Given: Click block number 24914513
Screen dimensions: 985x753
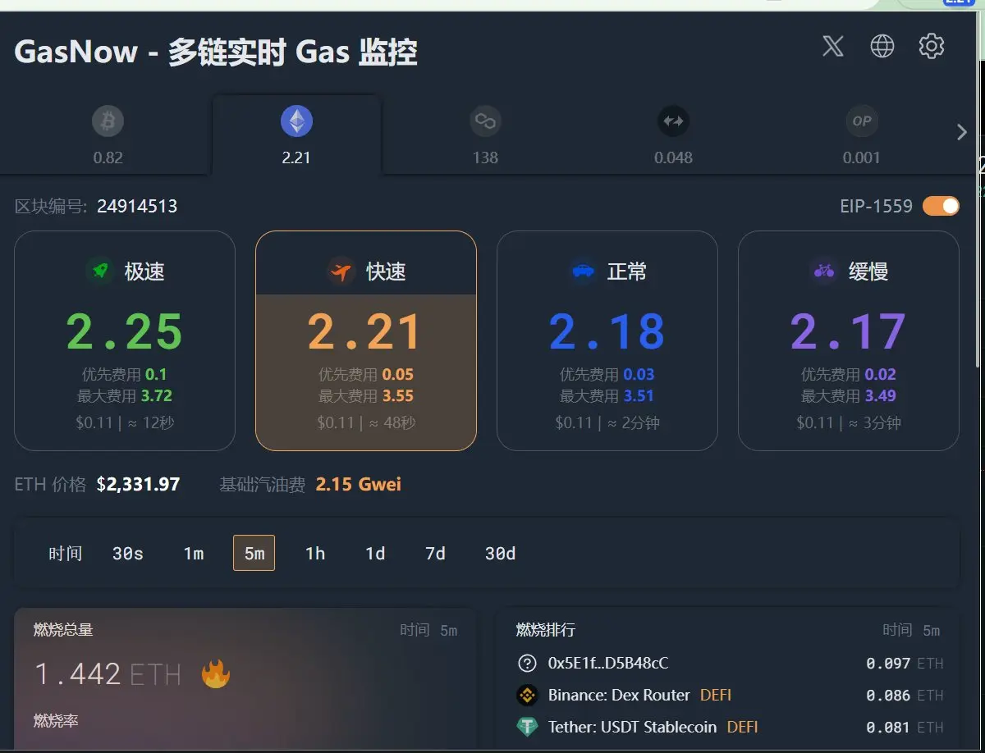Looking at the screenshot, I should pyautogui.click(x=137, y=206).
